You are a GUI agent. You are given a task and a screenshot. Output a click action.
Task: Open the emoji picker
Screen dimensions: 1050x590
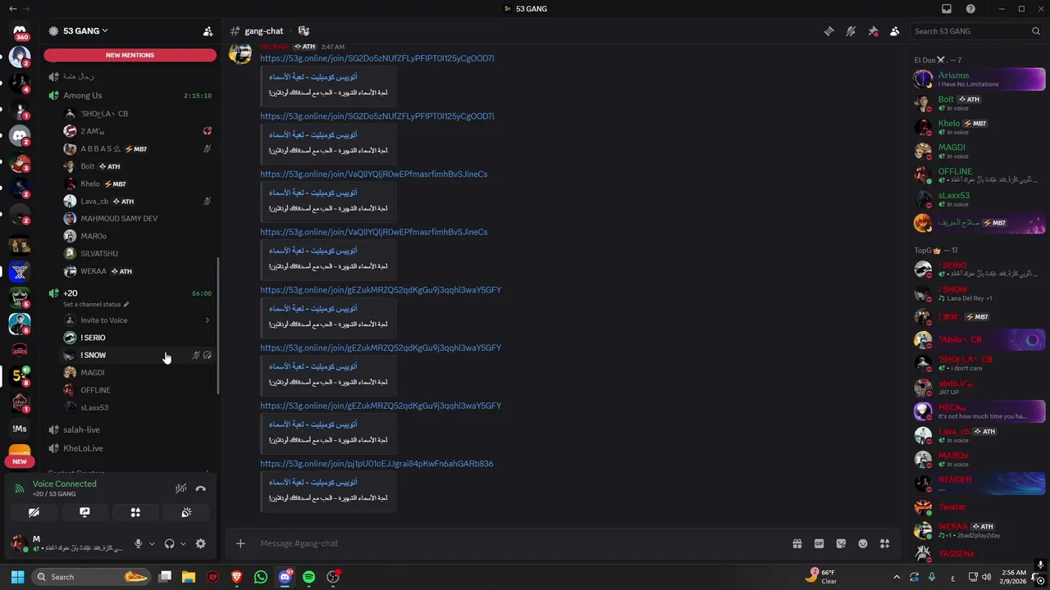(863, 543)
